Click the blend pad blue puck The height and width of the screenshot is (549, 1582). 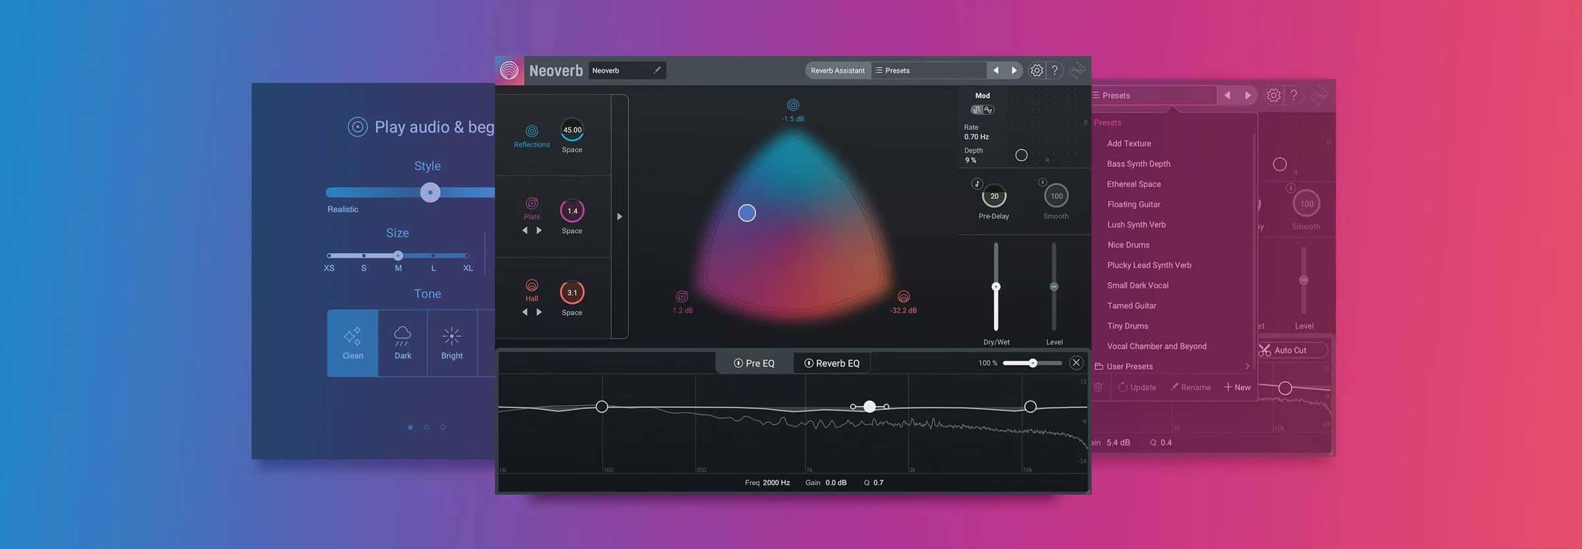pyautogui.click(x=747, y=213)
